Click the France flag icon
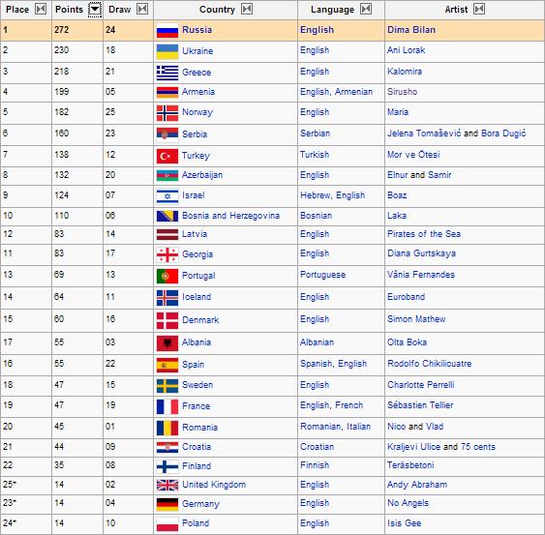 pyautogui.click(x=167, y=406)
